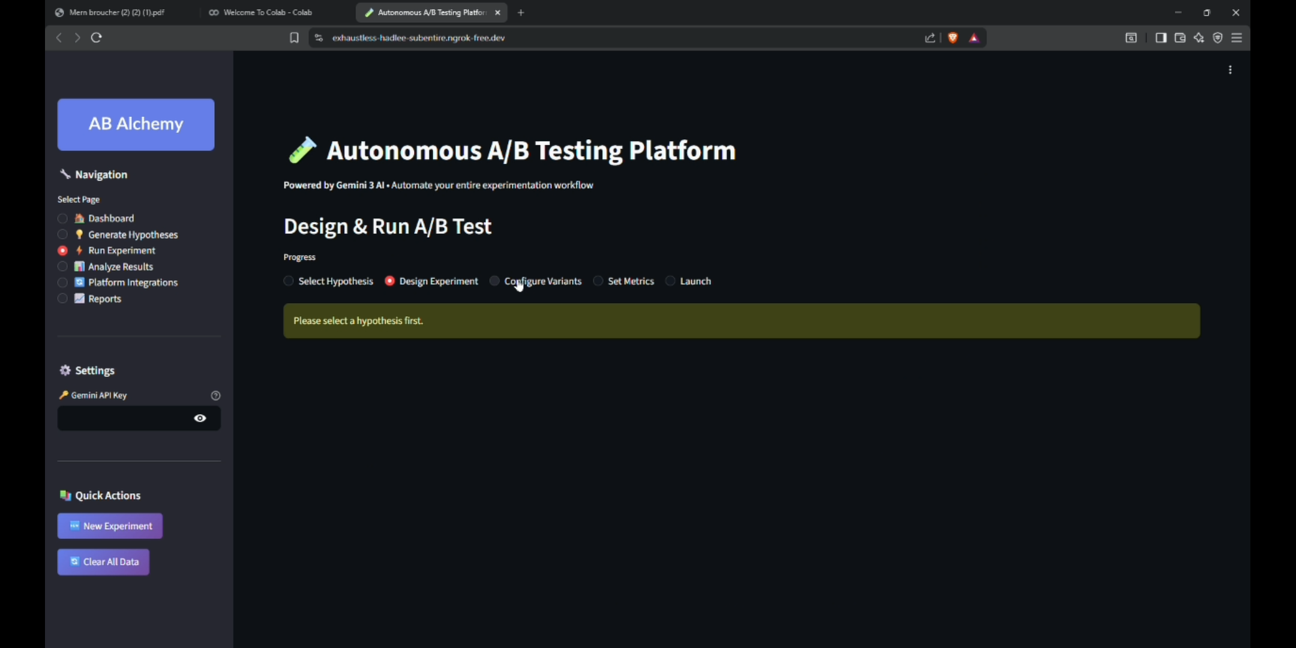Image resolution: width=1296 pixels, height=648 pixels.
Task: Open the browser hamburger menu
Action: click(x=1237, y=38)
